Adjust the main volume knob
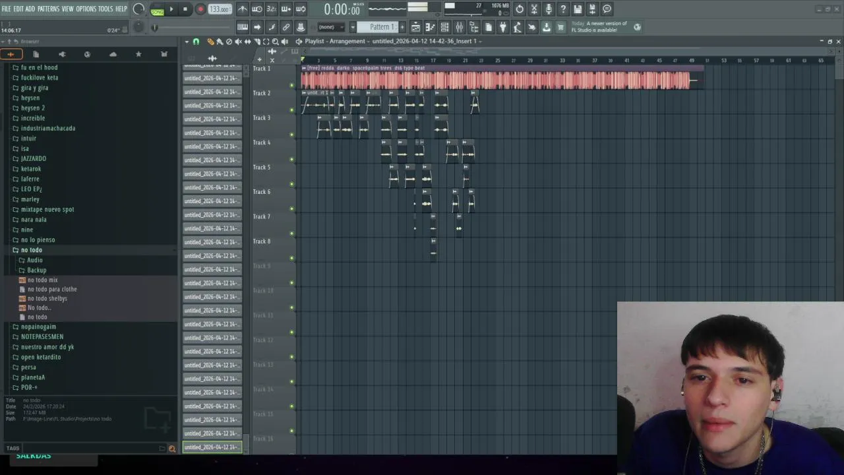Viewport: 844px width, 475px height. 138,9
